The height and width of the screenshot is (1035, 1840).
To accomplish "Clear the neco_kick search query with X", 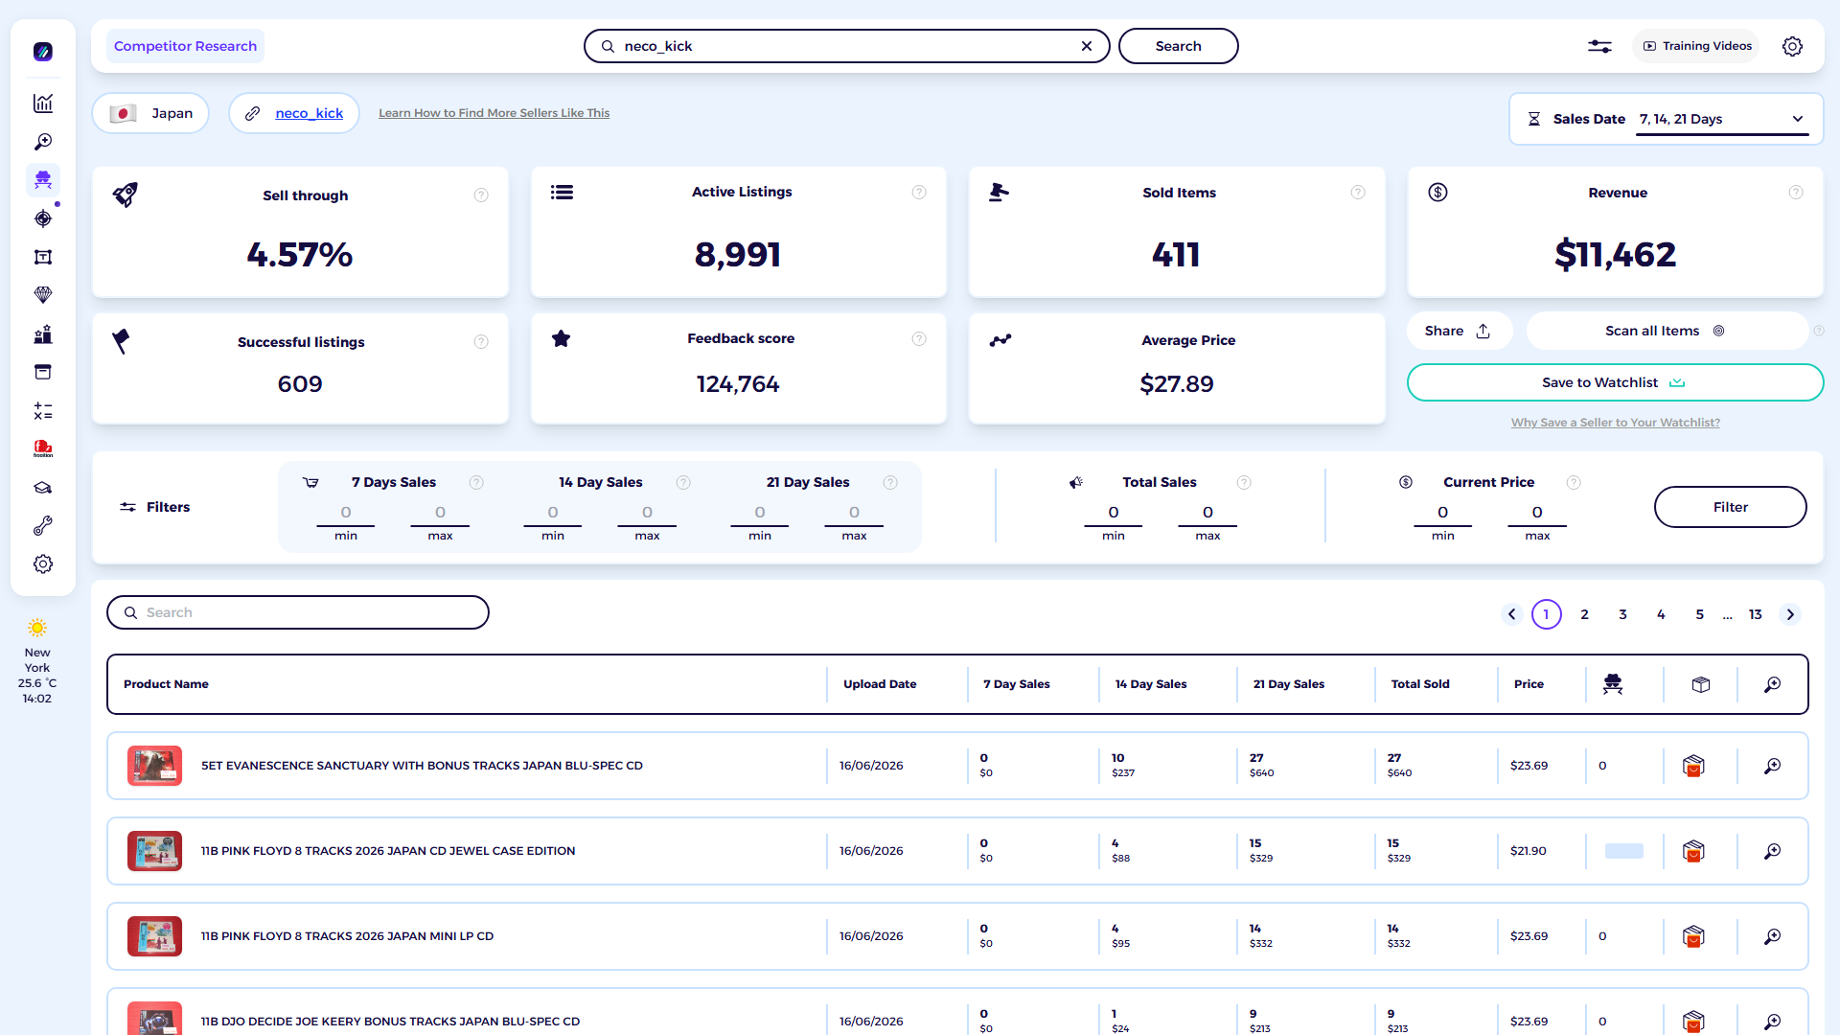I will (1087, 46).
